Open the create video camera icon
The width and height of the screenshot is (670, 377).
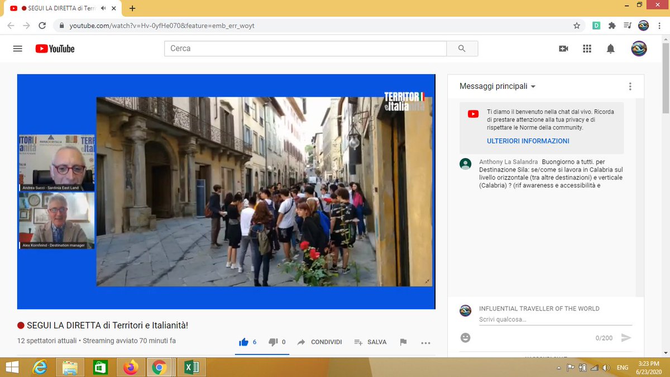(x=563, y=49)
